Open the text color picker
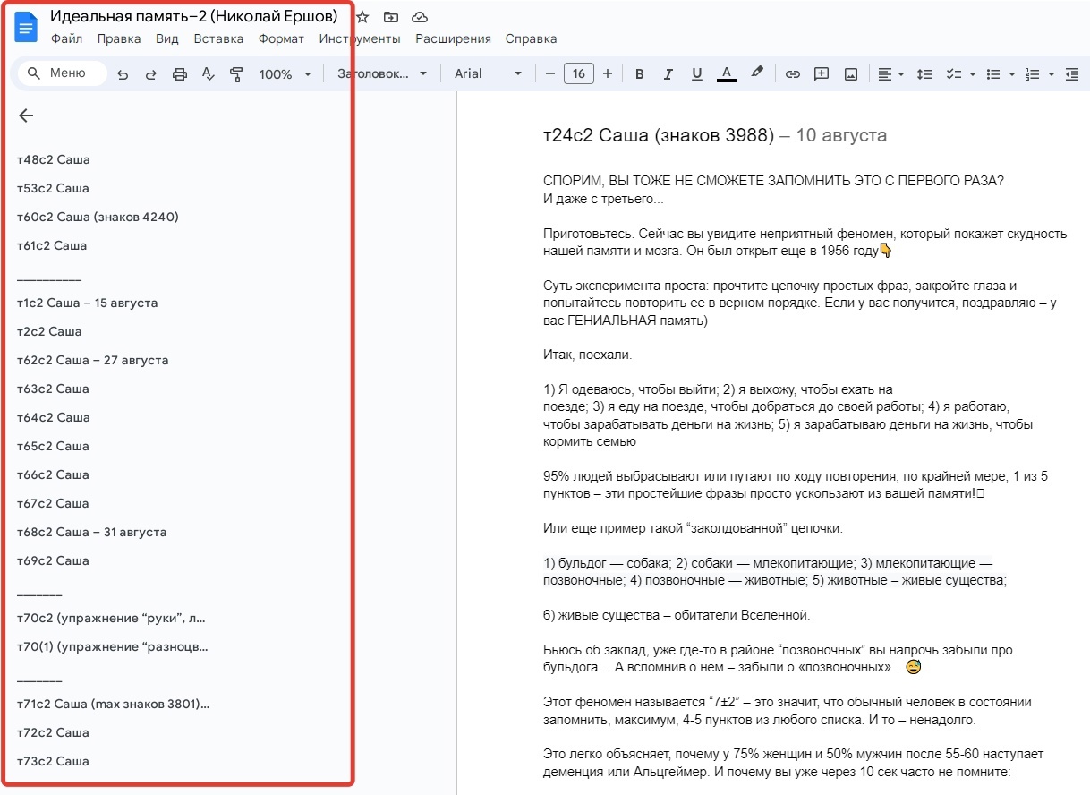This screenshot has width=1090, height=795. pos(727,74)
